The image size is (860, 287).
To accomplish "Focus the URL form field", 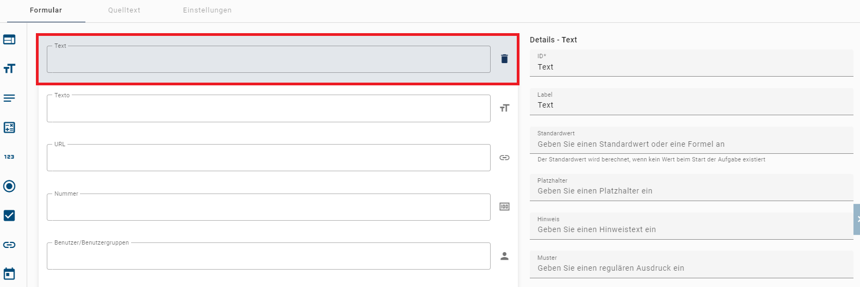I will click(x=268, y=158).
